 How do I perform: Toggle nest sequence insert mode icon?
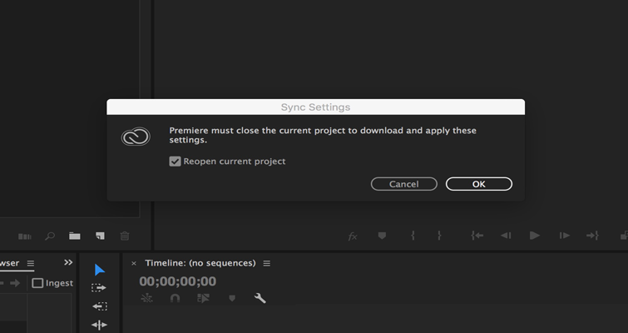146,298
